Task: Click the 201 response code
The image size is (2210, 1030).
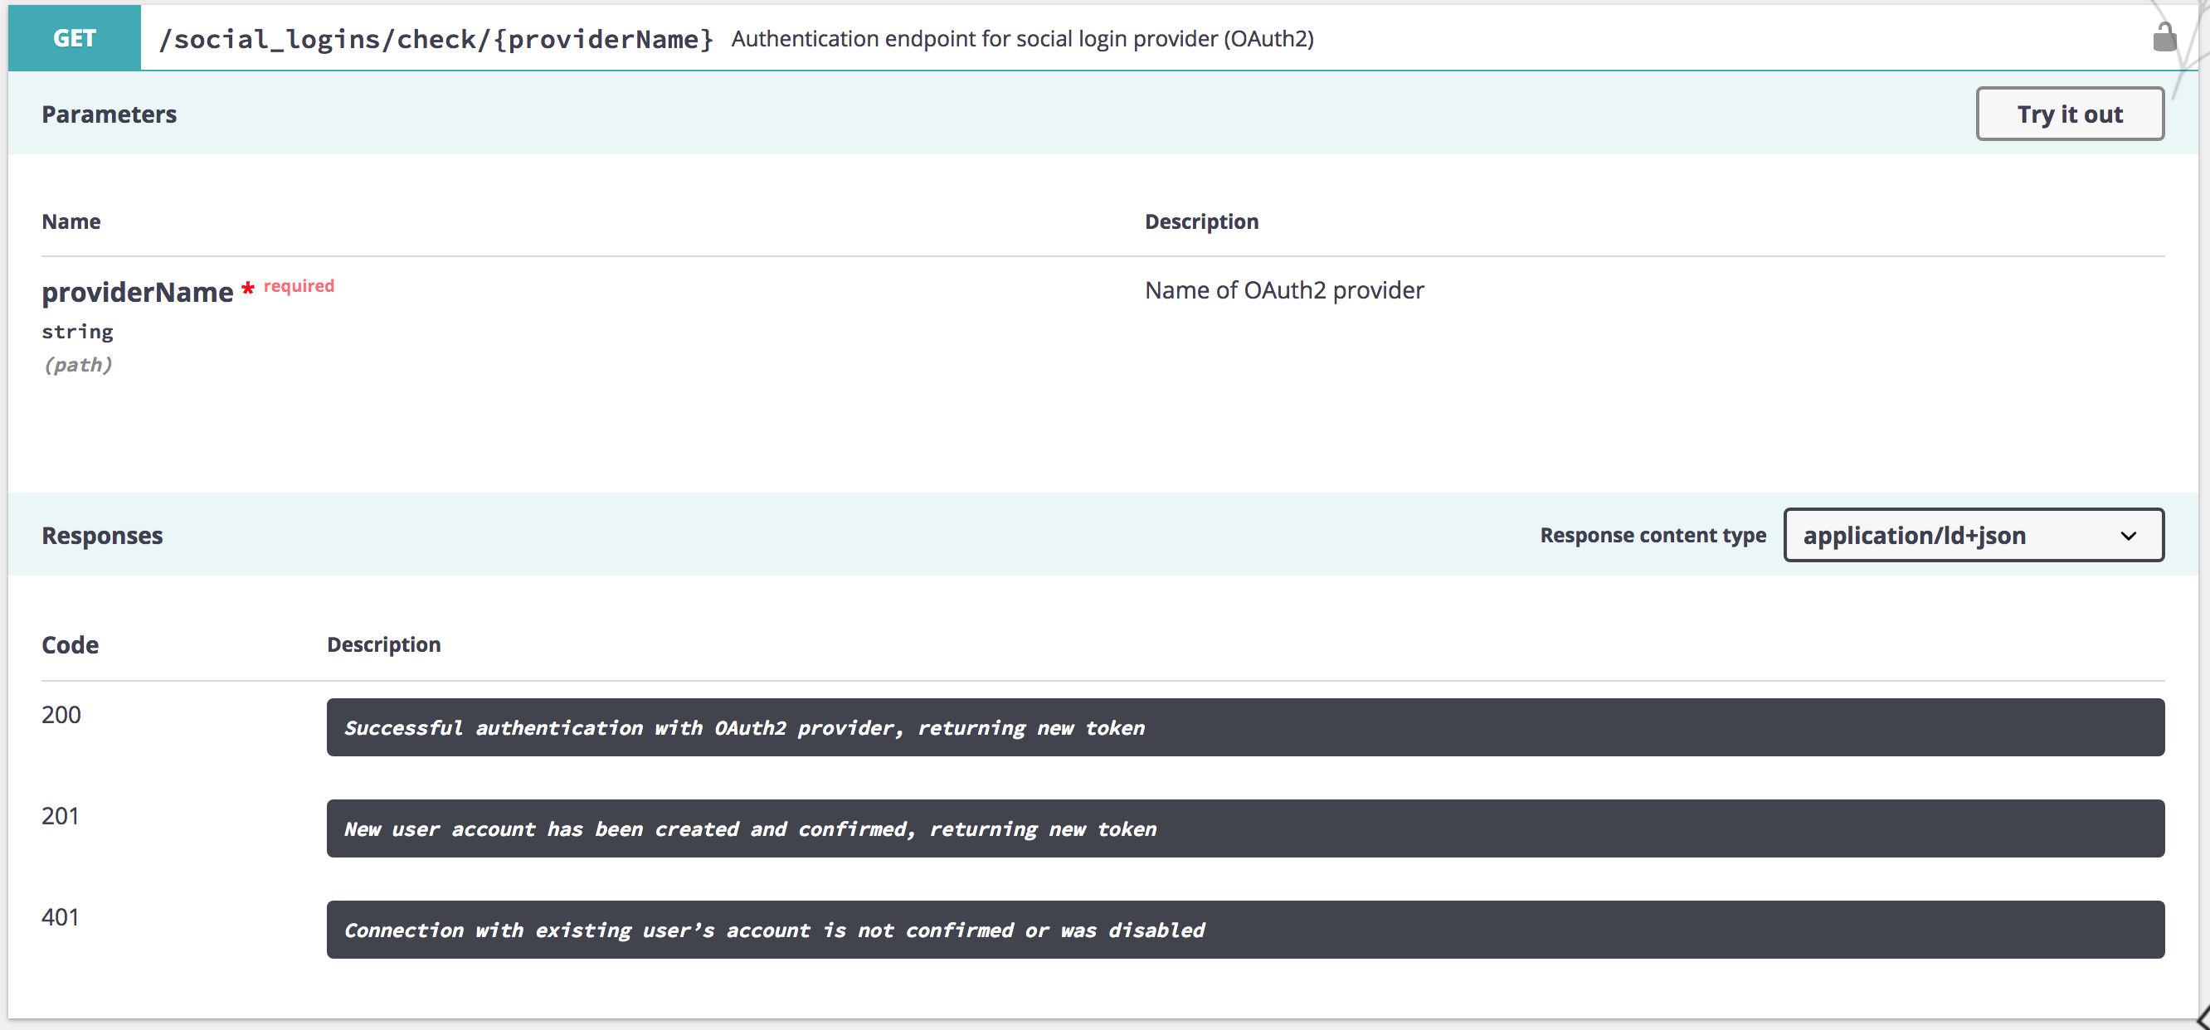Action: [61, 815]
